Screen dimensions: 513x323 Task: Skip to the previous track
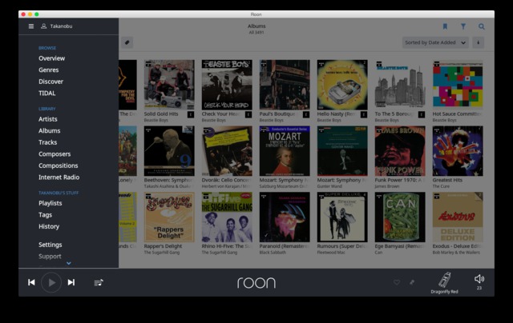click(x=31, y=282)
